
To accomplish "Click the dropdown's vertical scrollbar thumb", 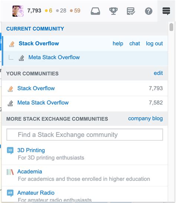I will (x=171, y=27).
